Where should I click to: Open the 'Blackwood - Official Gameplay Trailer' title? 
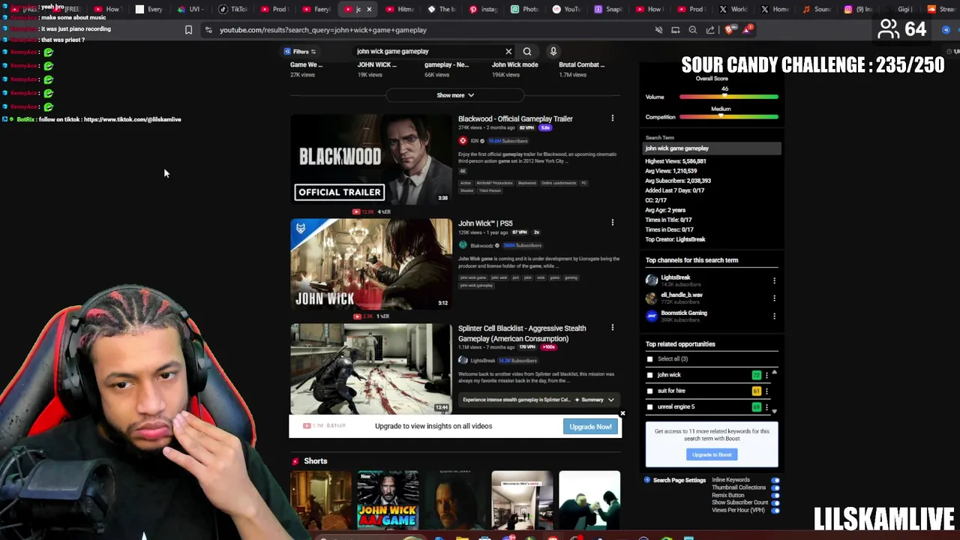(515, 118)
